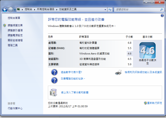
Task: Click the greyed forward arrow button
Action: [x=11, y=10]
